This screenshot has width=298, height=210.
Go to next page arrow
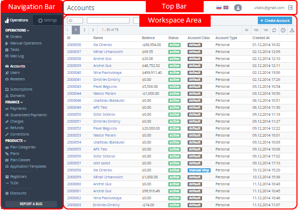pyautogui.click(x=93, y=30)
